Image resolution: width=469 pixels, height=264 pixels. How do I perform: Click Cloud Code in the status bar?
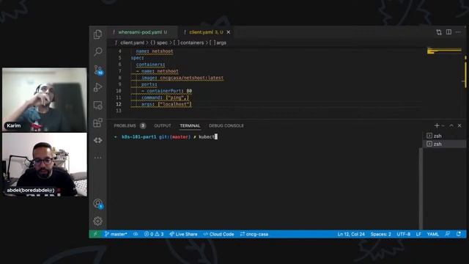(218, 234)
